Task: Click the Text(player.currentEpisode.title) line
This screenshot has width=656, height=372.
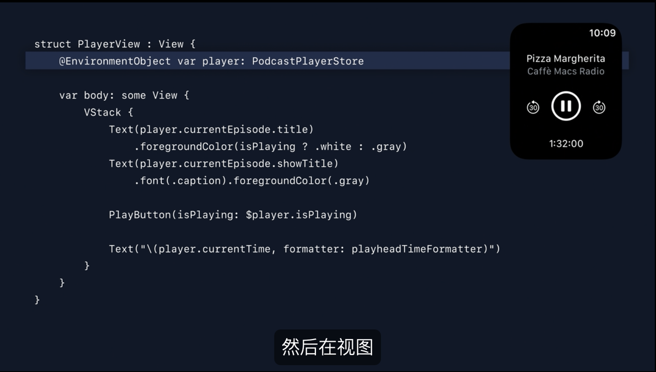Action: pyautogui.click(x=211, y=129)
